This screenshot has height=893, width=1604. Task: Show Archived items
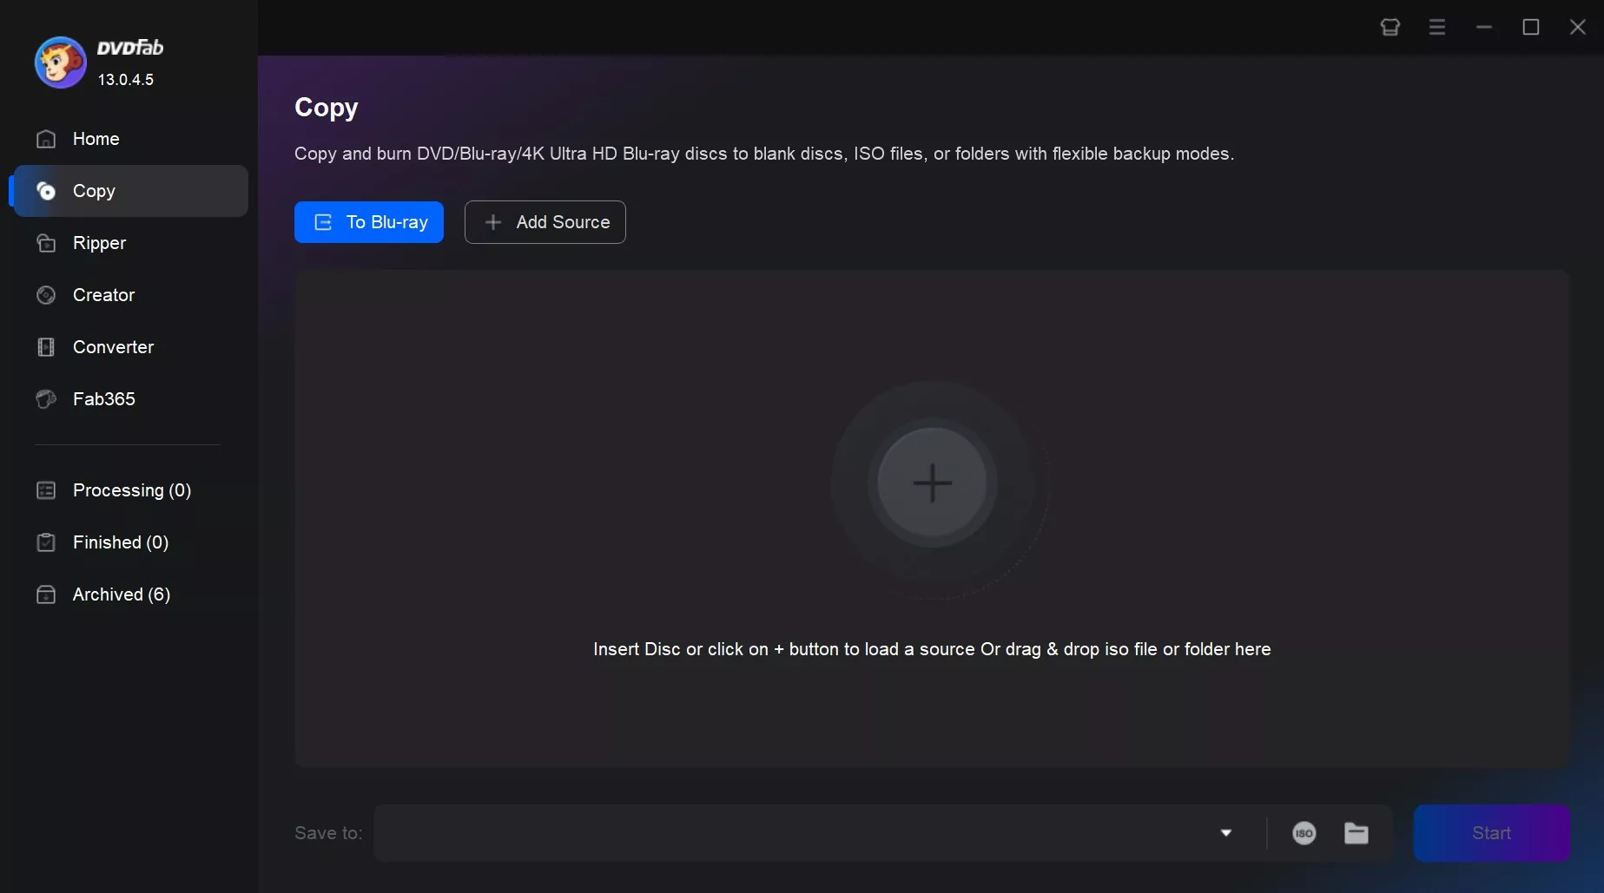coord(121,594)
